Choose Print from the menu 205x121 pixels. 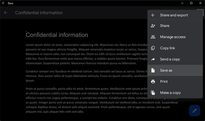click(x=175, y=82)
